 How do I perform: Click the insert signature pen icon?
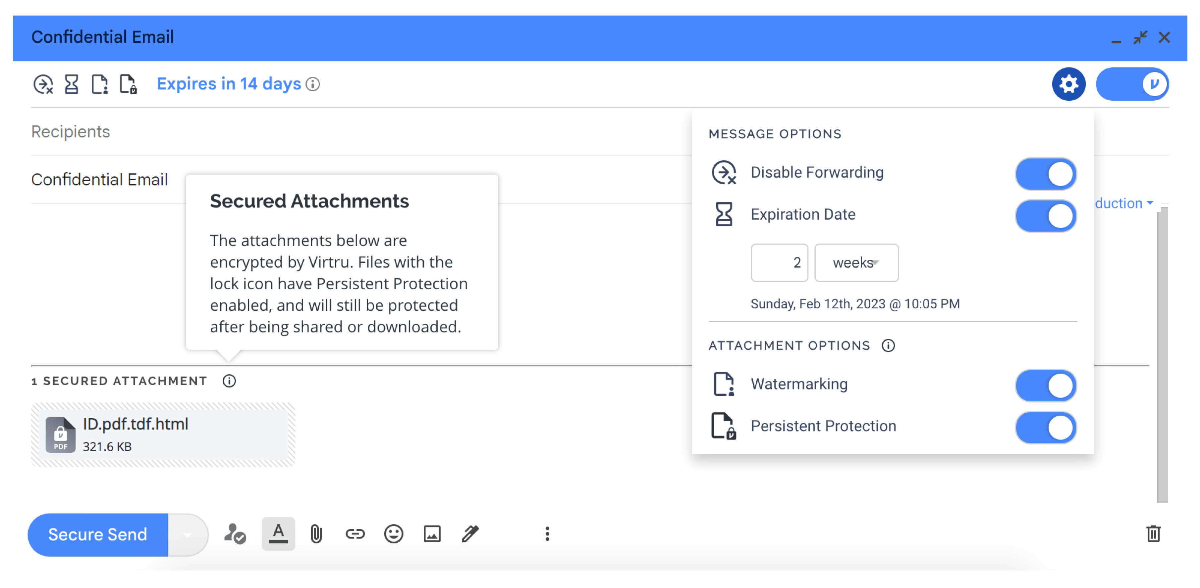tap(470, 534)
